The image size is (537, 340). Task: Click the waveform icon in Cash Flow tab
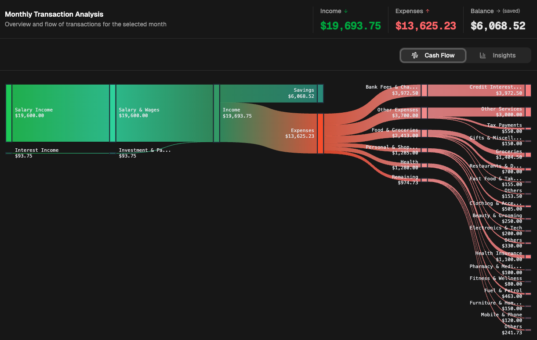coord(414,55)
